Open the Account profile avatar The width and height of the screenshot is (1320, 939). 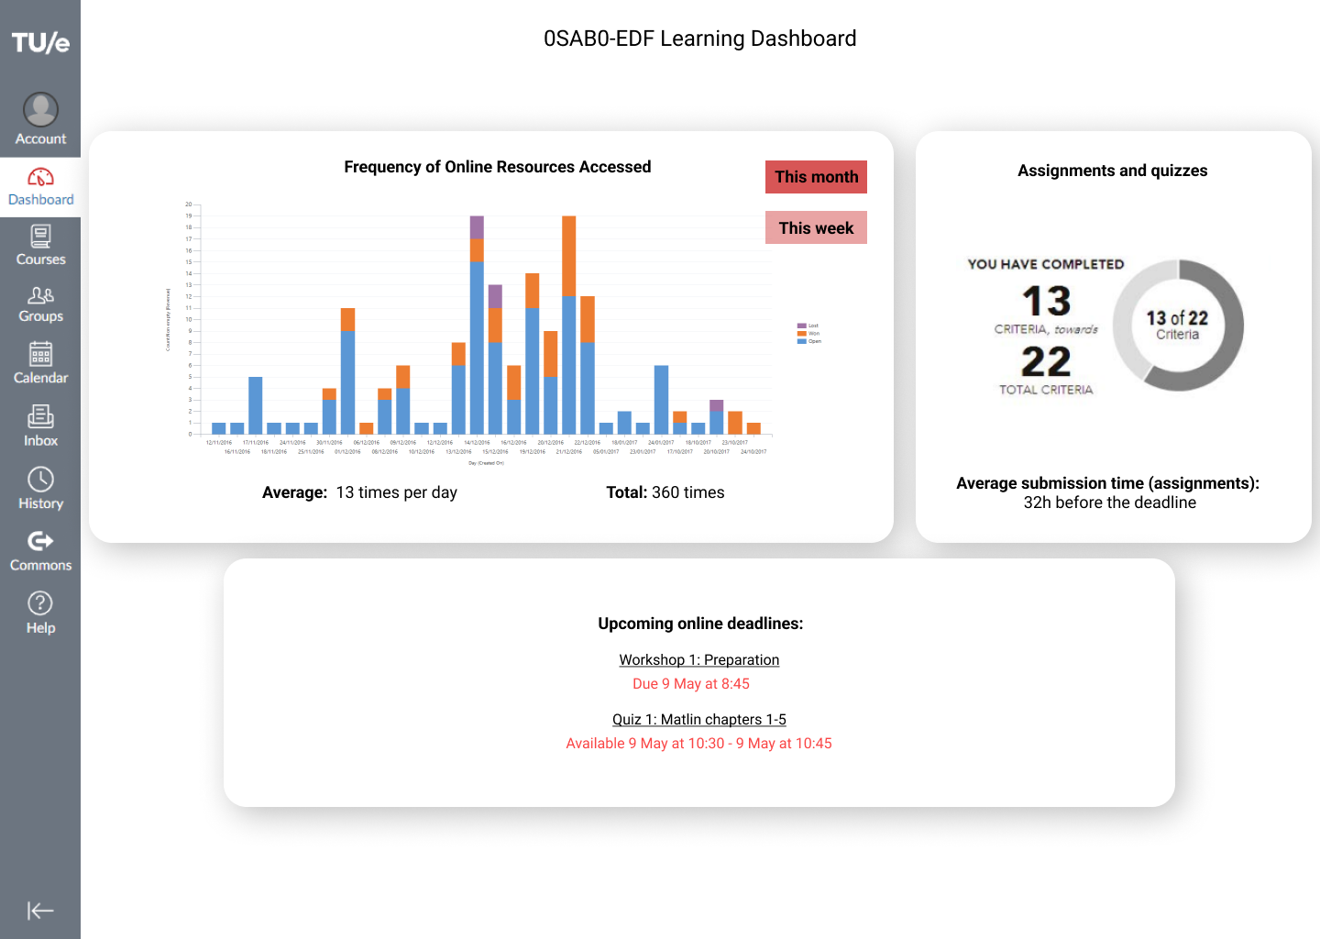pos(40,110)
